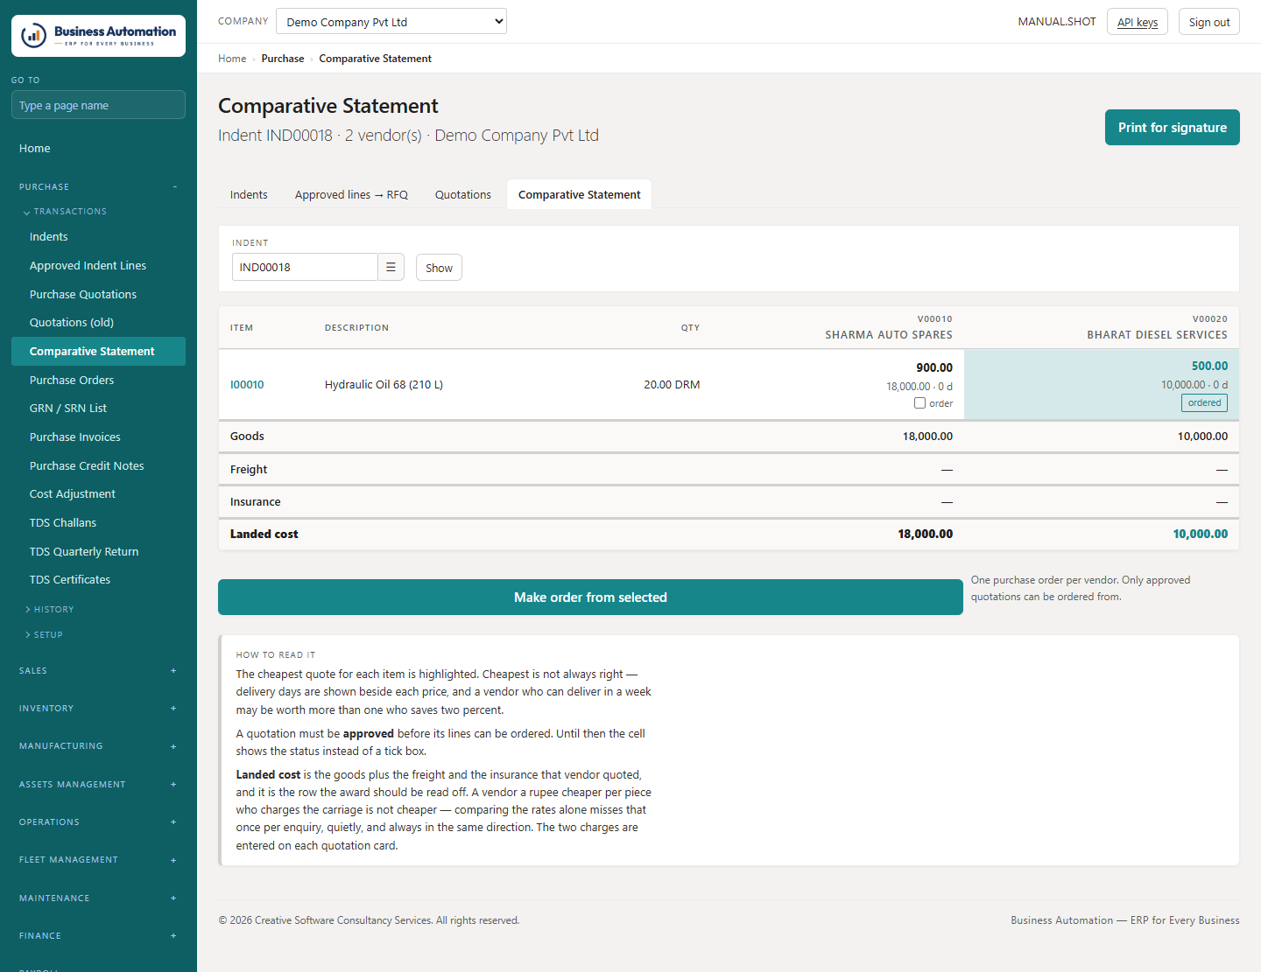The width and height of the screenshot is (1261, 972).
Task: Tick the order checkbox for Sharma Auto Spares
Action: (x=919, y=403)
